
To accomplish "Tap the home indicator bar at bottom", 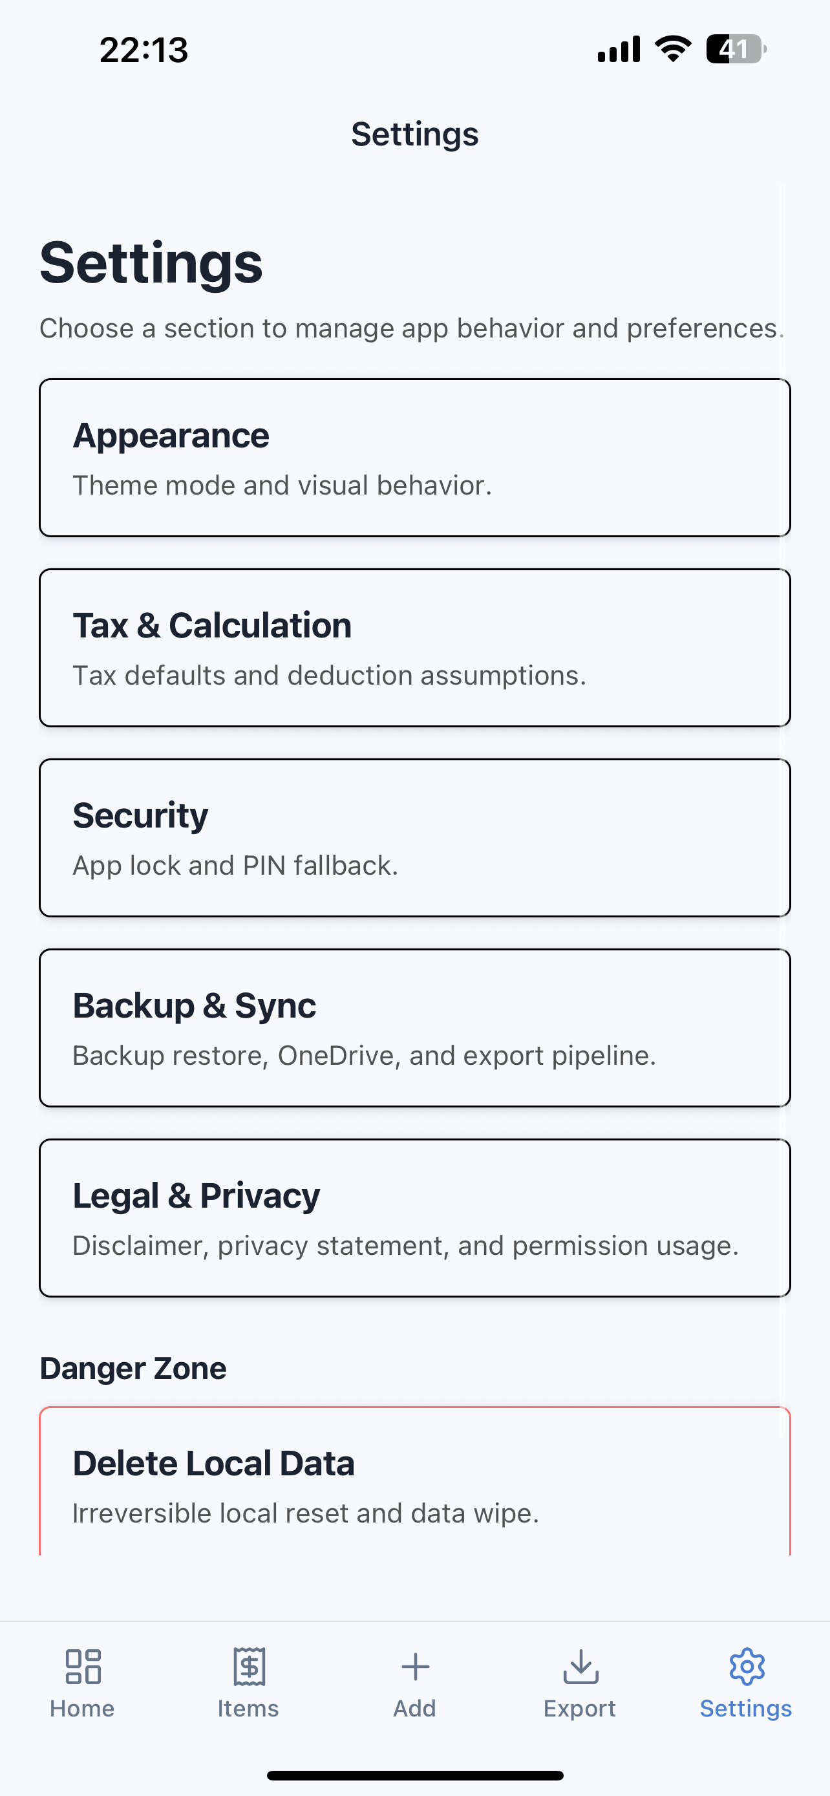I will 416,1775.
